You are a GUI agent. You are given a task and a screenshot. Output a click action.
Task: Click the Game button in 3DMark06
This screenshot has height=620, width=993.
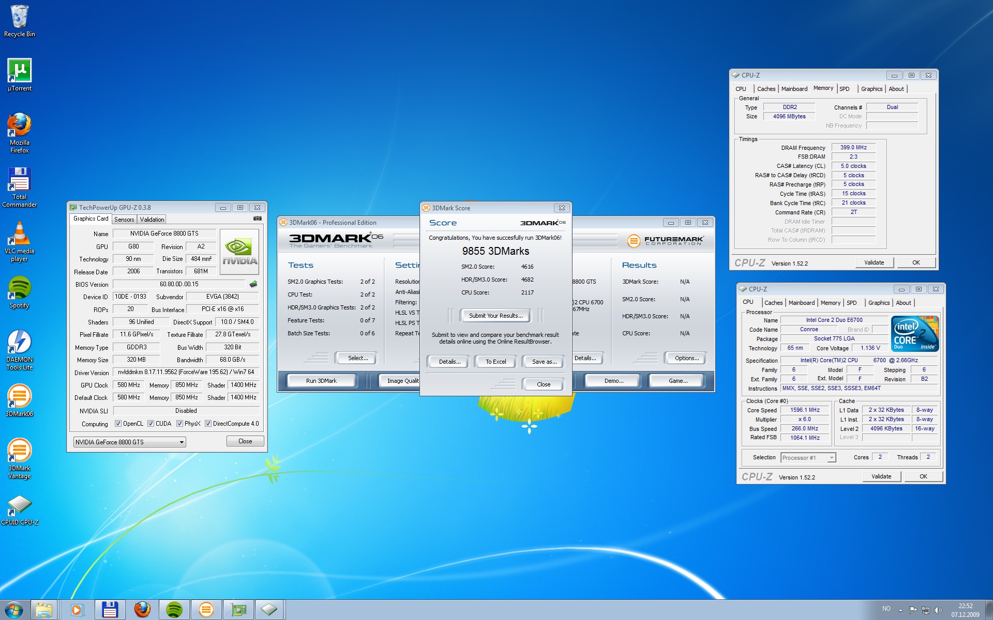click(678, 381)
